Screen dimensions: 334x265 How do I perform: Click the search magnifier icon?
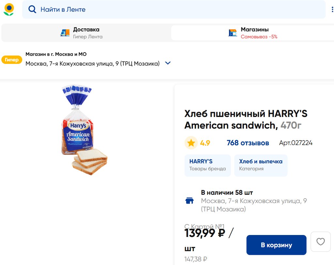32,9
